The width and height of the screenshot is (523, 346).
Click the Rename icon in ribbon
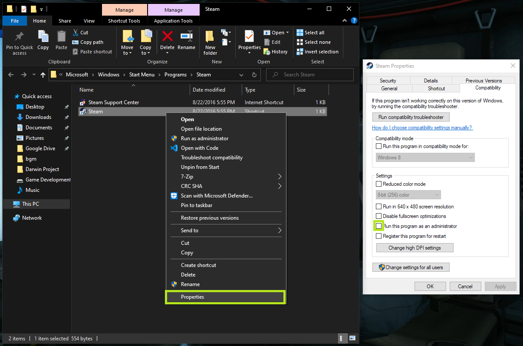click(187, 36)
